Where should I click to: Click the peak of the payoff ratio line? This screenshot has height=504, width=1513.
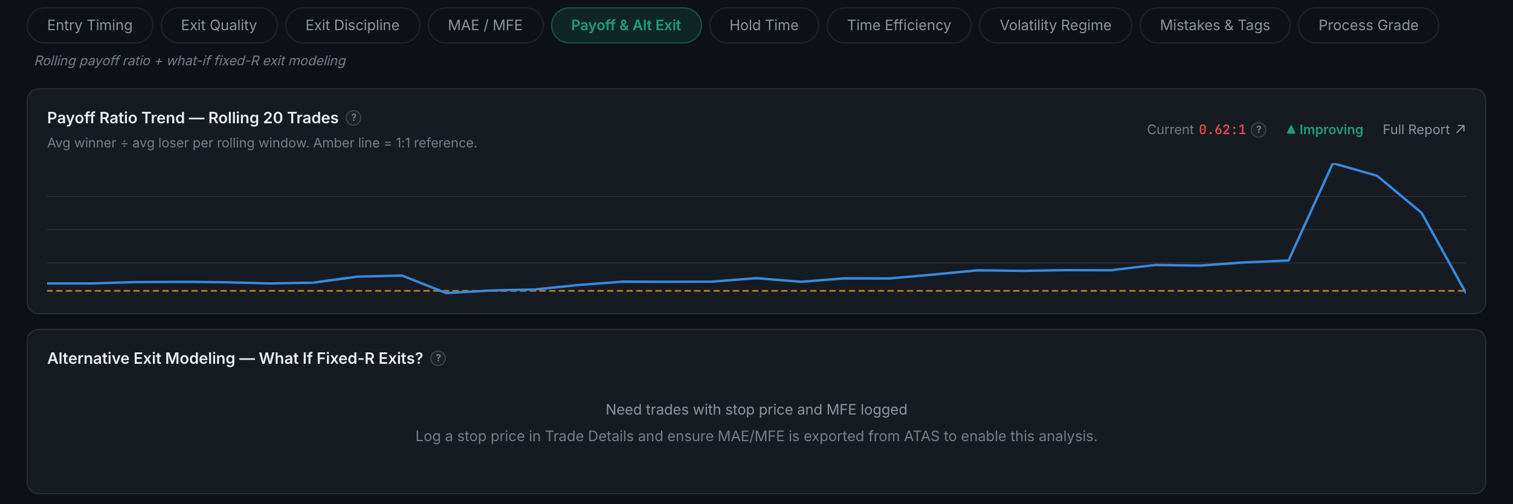1333,164
